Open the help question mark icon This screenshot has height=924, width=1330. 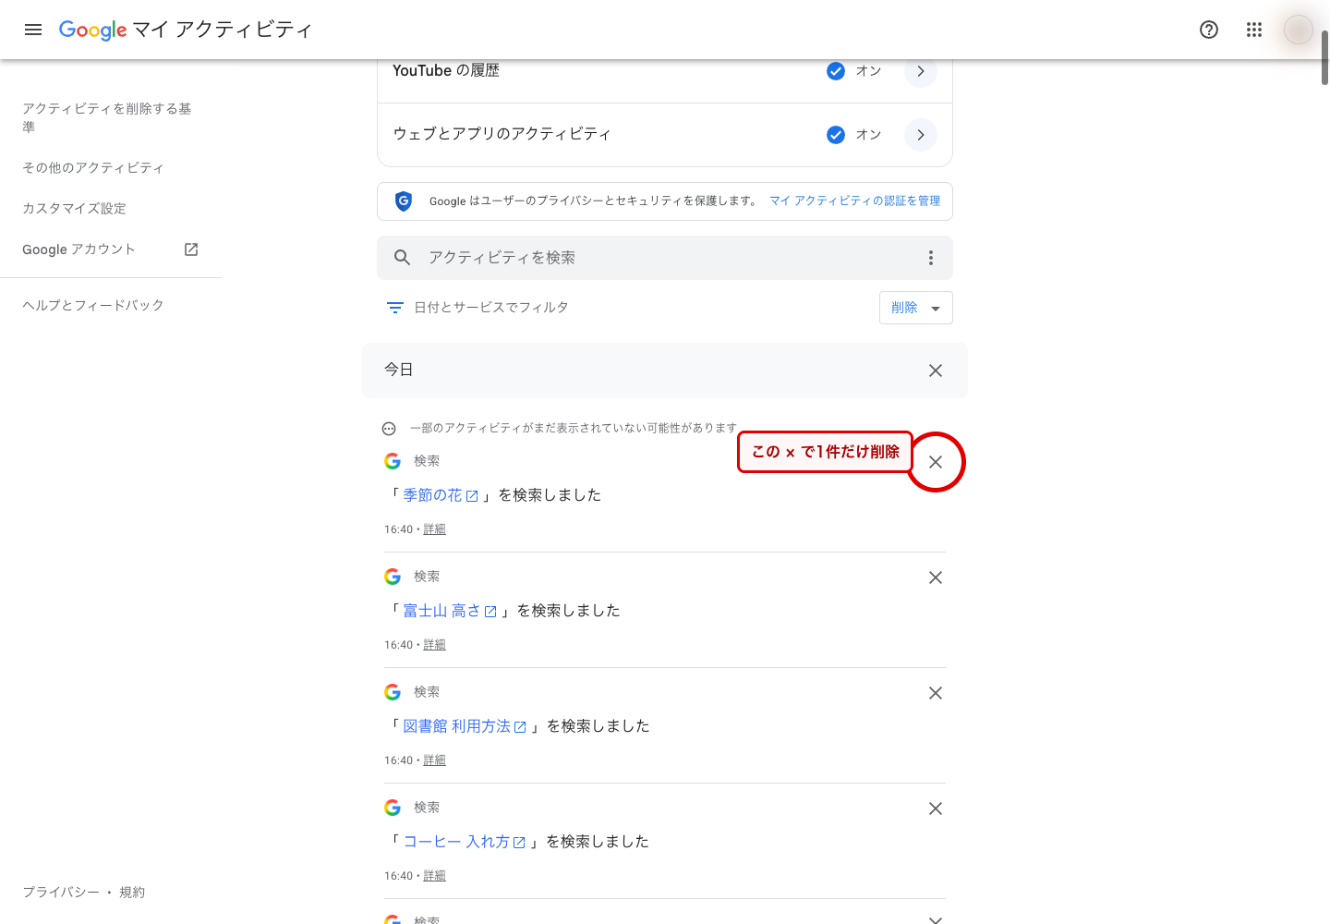tap(1209, 30)
